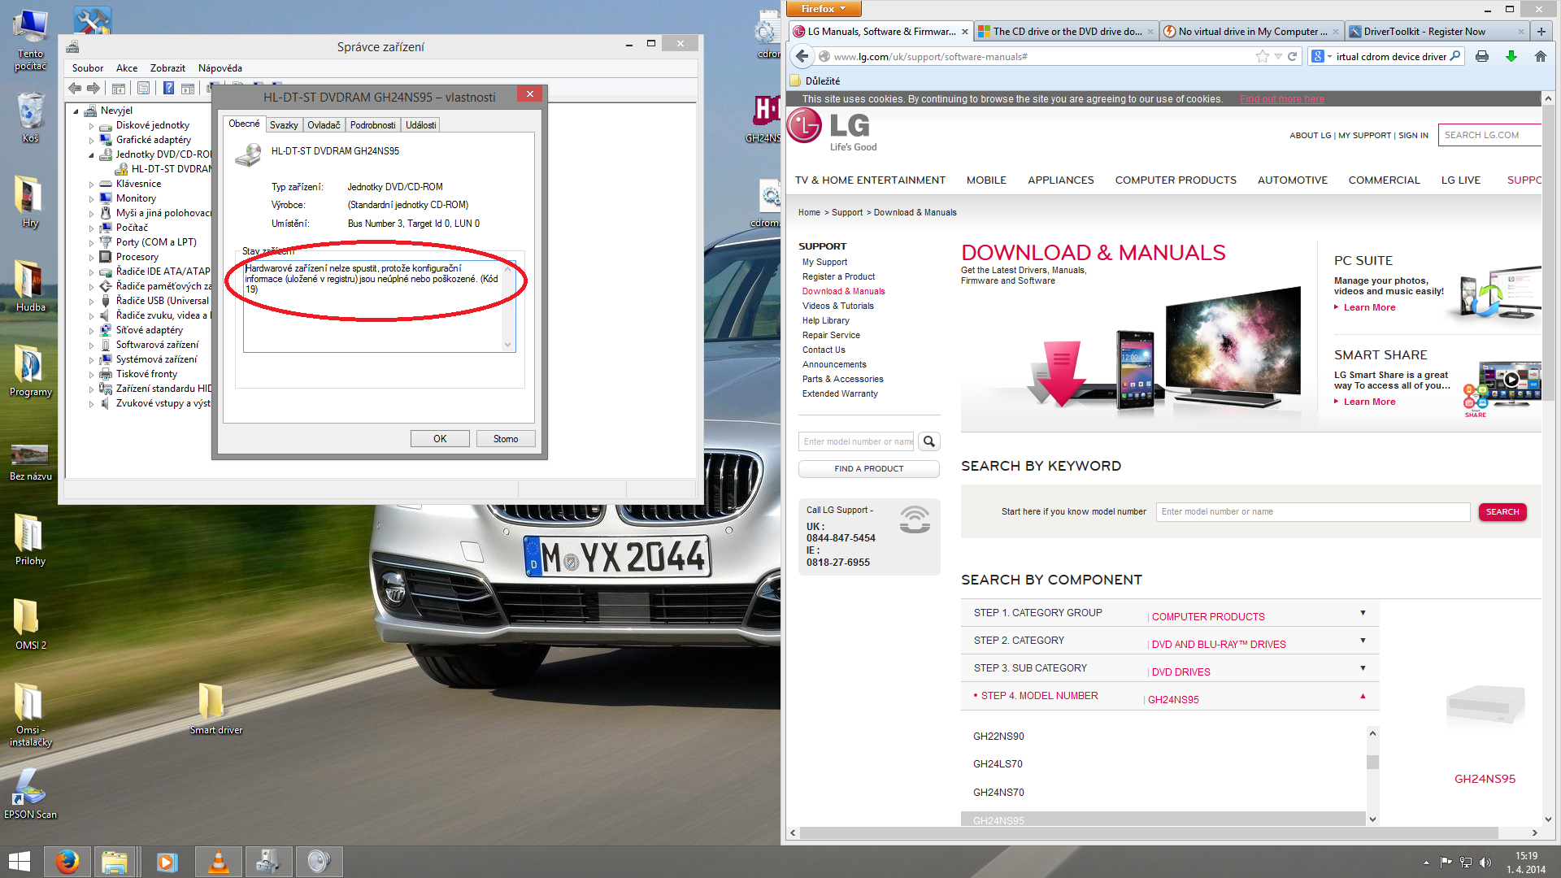1561x878 pixels.
Task: Bookmark this page with the star icon
Action: (x=1262, y=56)
